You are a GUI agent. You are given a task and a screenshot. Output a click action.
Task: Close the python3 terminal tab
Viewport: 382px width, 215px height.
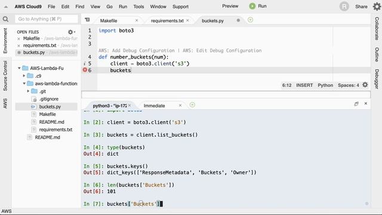130,106
